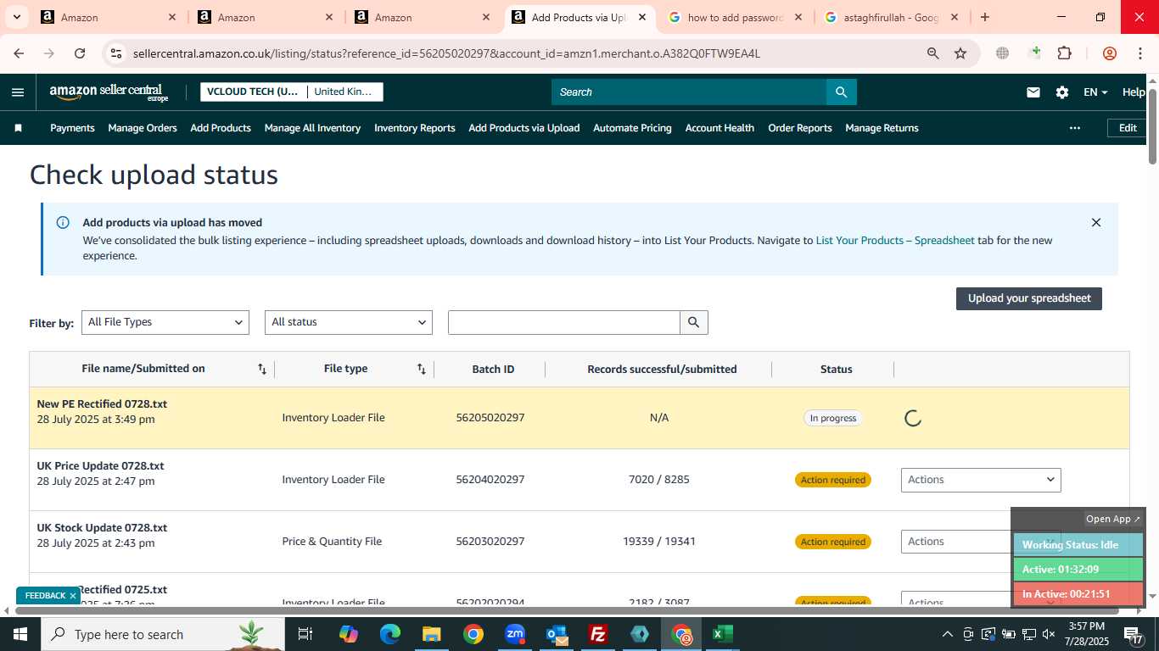Click the Upload your spreadsheet button
Image resolution: width=1159 pixels, height=651 pixels.
point(1029,298)
